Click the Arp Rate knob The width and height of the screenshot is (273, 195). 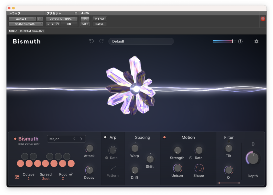pyautogui.click(x=113, y=150)
